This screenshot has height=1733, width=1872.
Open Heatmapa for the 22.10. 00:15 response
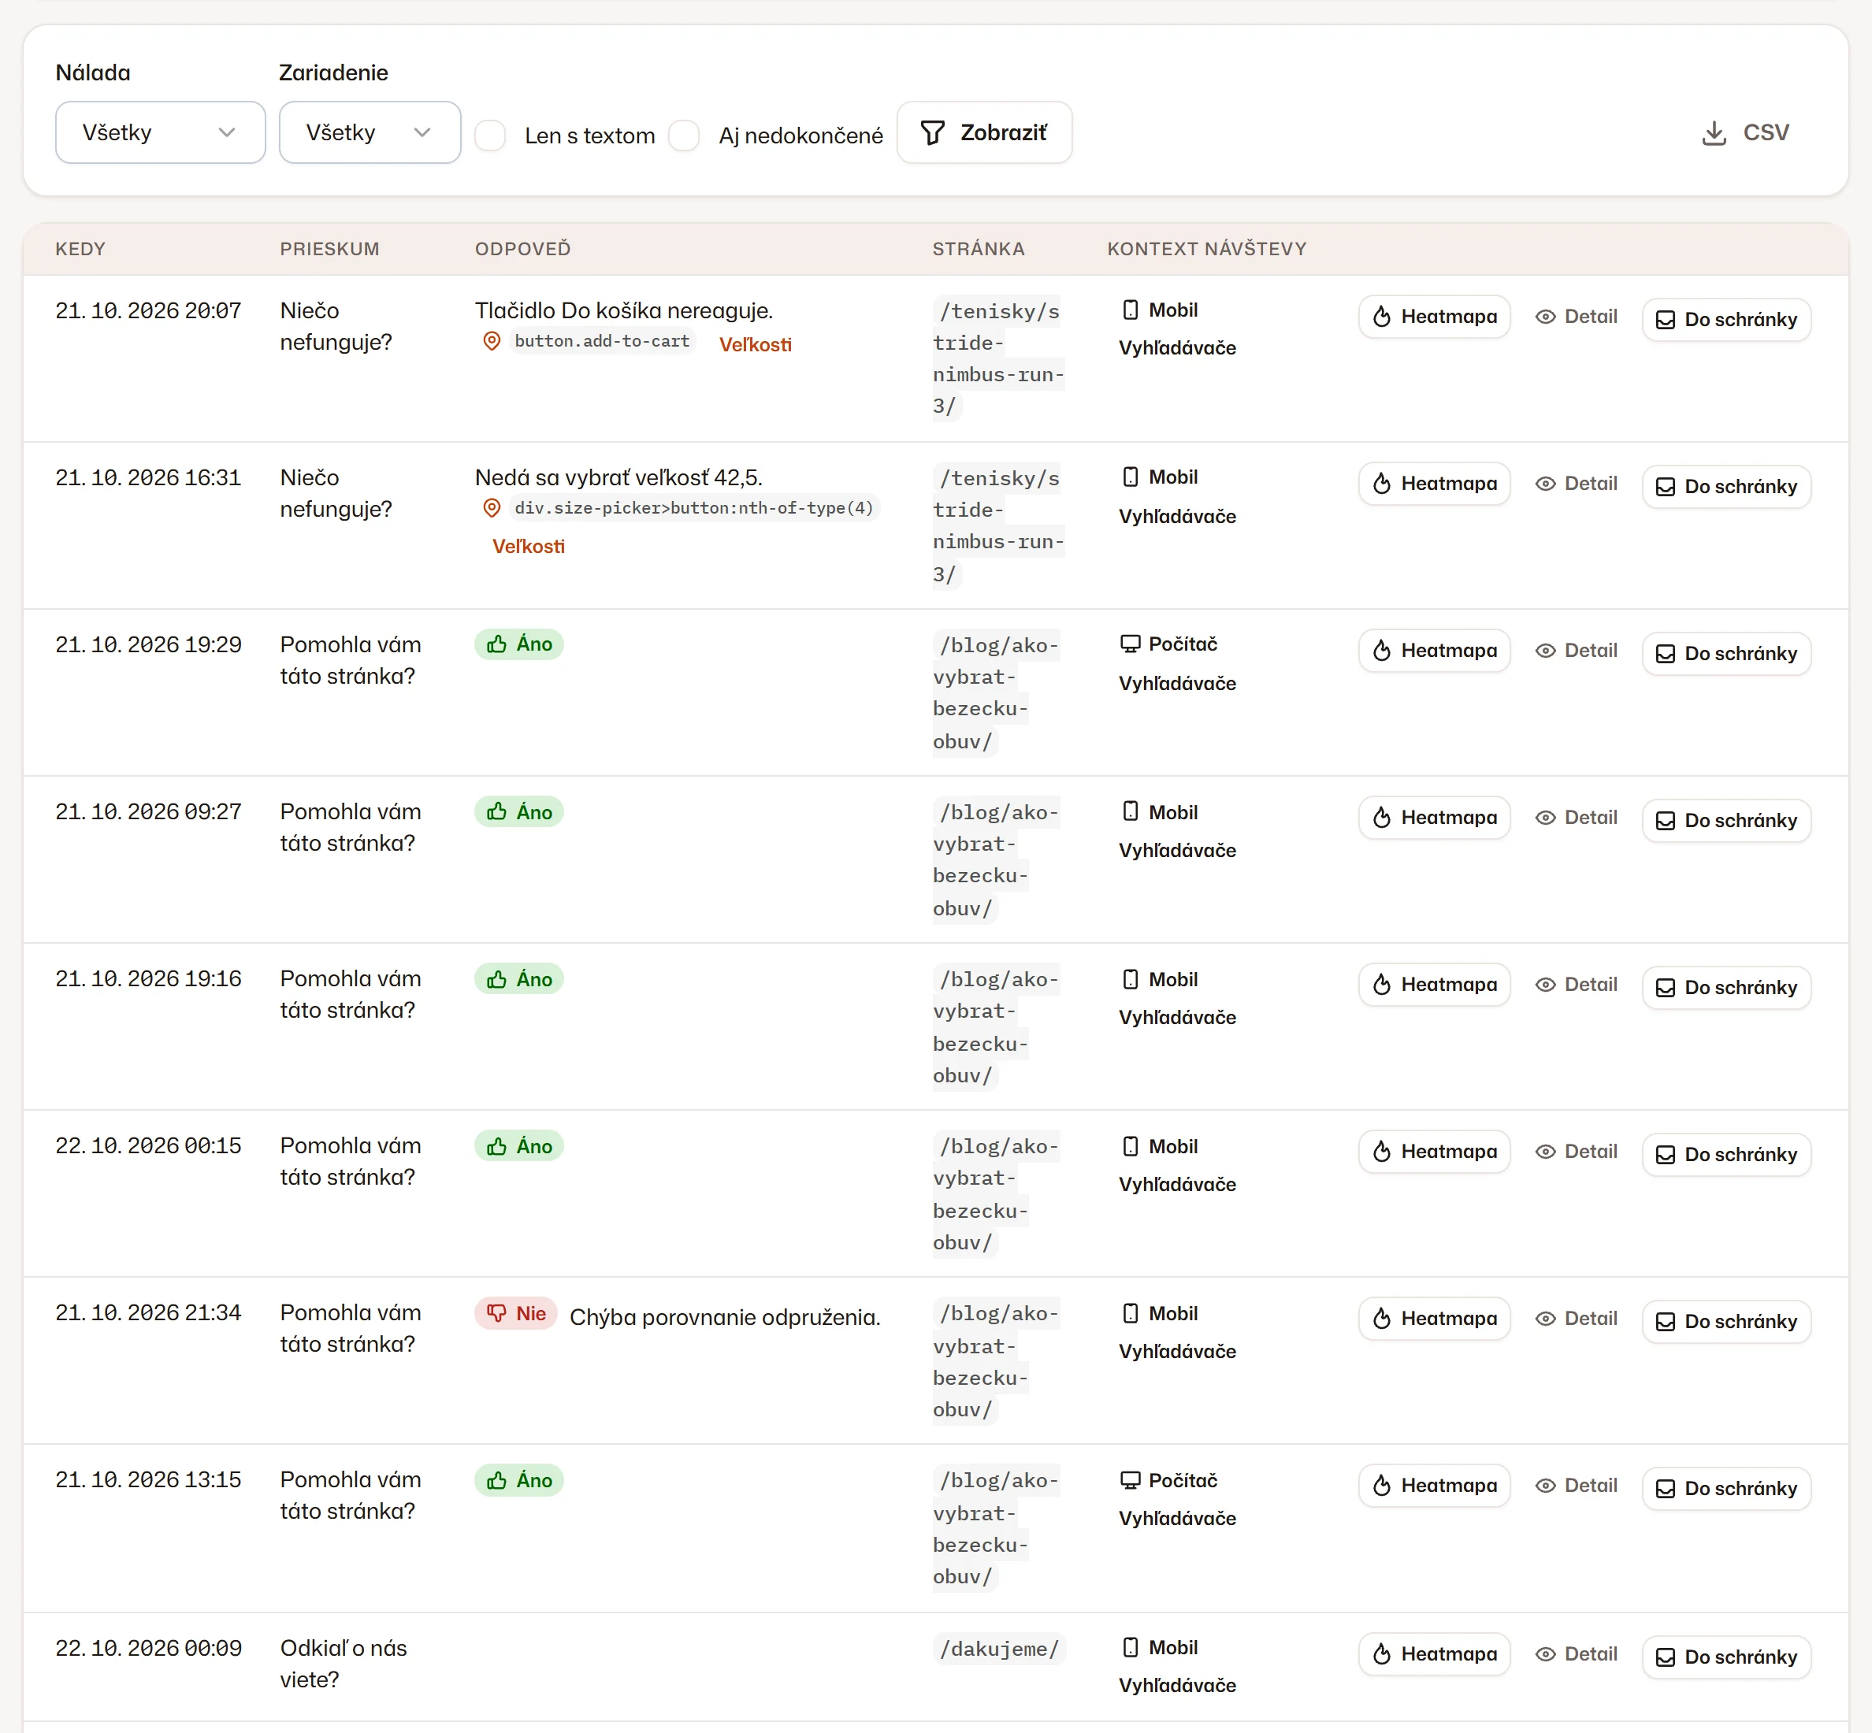pos(1434,1152)
